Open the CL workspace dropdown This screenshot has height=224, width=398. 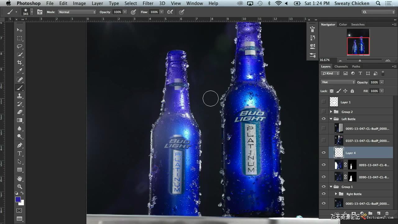pyautogui.click(x=378, y=12)
